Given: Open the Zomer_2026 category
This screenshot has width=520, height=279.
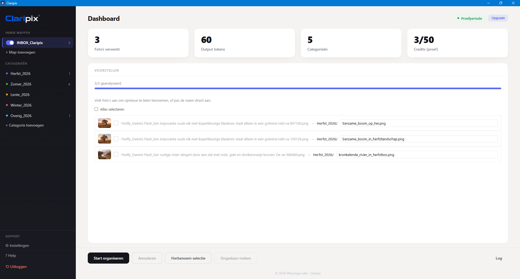Looking at the screenshot, I should point(38,84).
